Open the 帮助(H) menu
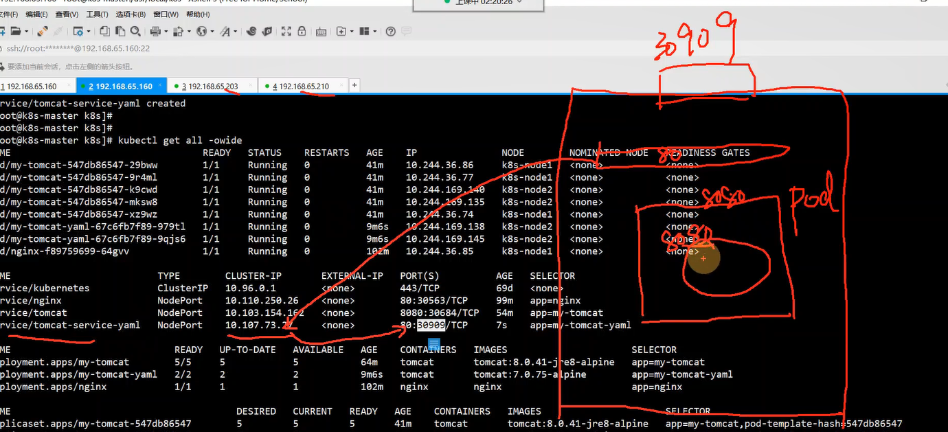Viewport: 948px width, 432px height. pyautogui.click(x=198, y=14)
